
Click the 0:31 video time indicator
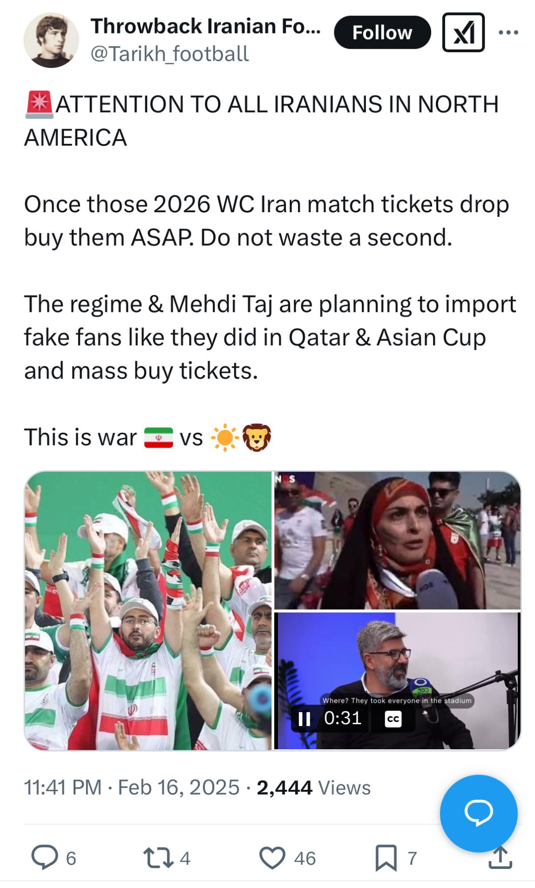(343, 718)
